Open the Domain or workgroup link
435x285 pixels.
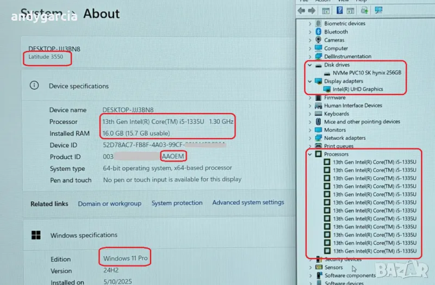(109, 203)
